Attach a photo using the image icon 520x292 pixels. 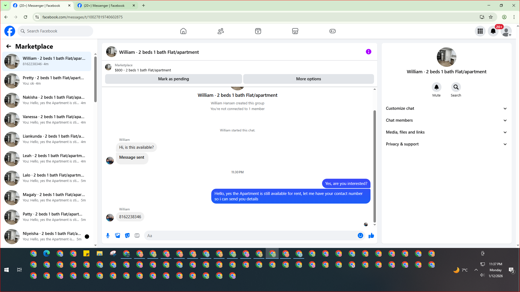tap(118, 235)
